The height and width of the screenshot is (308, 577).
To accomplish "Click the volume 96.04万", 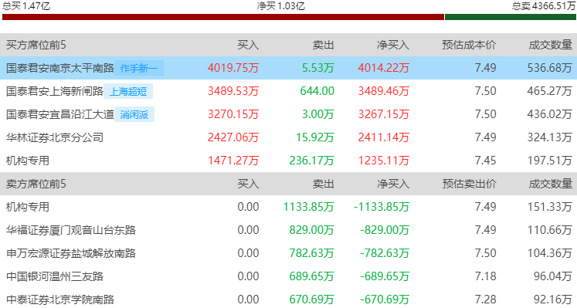I will (x=553, y=276).
